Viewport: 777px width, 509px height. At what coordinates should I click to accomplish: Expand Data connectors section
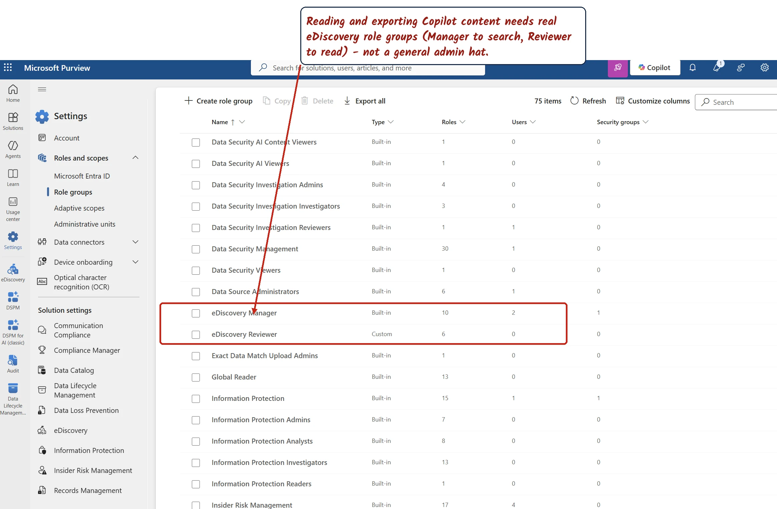pyautogui.click(x=135, y=242)
